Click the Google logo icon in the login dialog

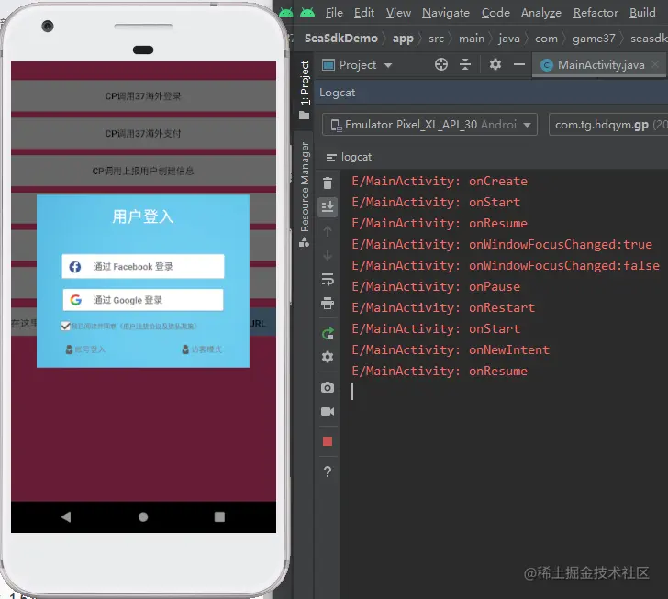click(76, 300)
